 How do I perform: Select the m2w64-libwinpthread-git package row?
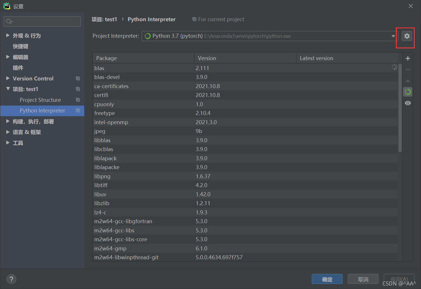pyautogui.click(x=245, y=257)
